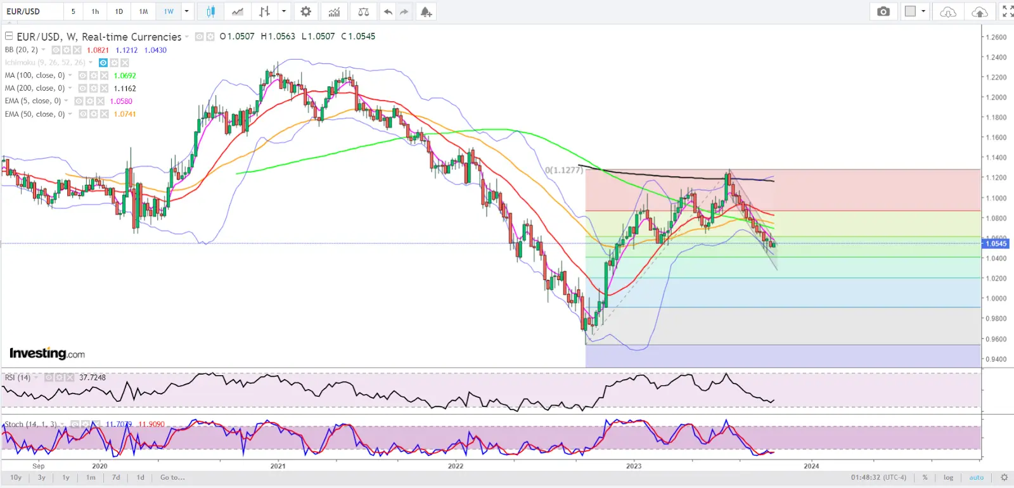Screen dimensions: 1014x488
Task: Open the indicators chart icon
Action: coord(334,11)
